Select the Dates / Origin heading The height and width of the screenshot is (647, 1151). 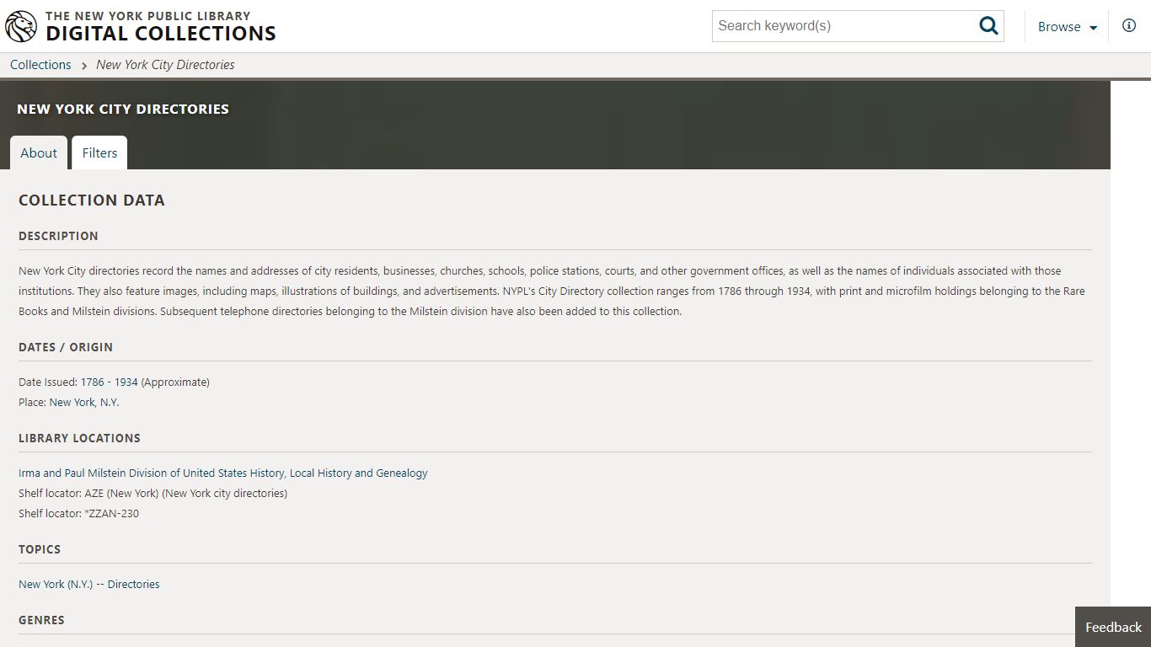point(66,347)
